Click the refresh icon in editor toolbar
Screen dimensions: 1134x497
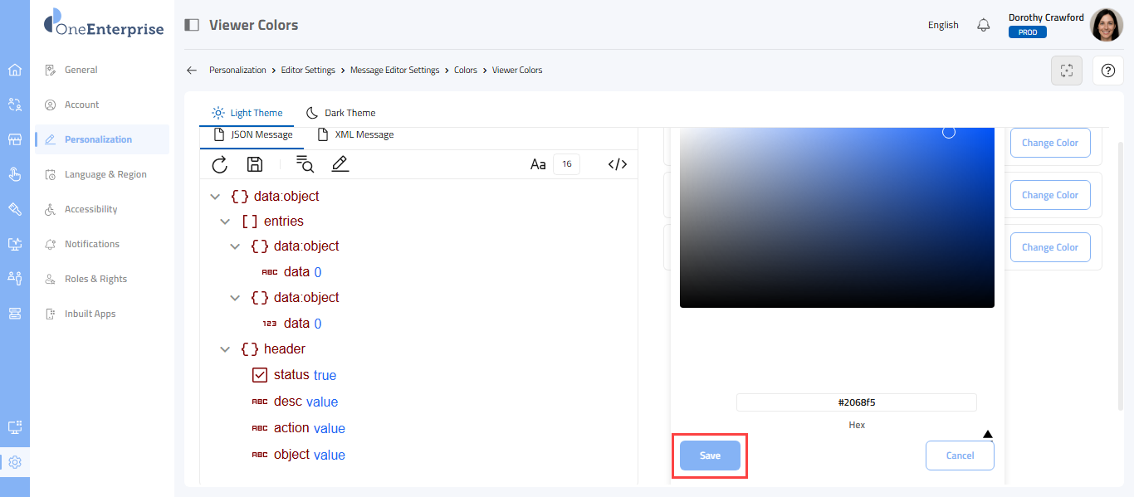click(x=219, y=164)
